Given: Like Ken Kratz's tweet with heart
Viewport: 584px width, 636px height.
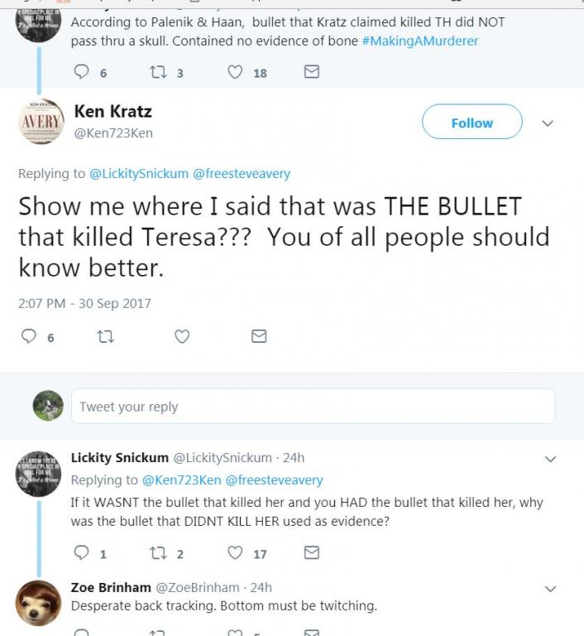Looking at the screenshot, I should [182, 336].
